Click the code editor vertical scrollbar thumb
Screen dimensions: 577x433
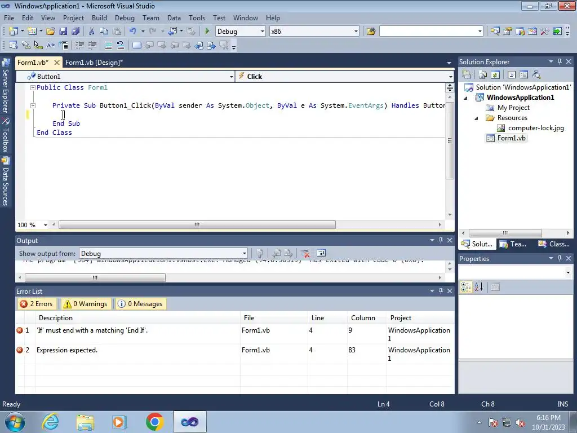[x=450, y=140]
